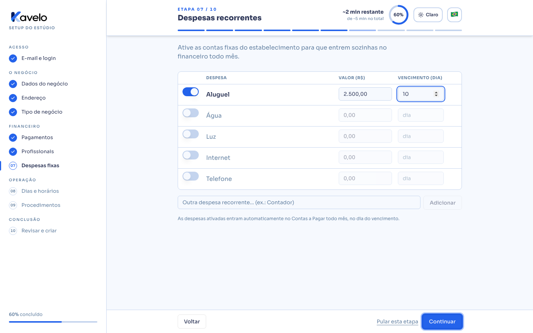
Task: Click the Aluguel vencimento field showing 10
Action: 421,94
